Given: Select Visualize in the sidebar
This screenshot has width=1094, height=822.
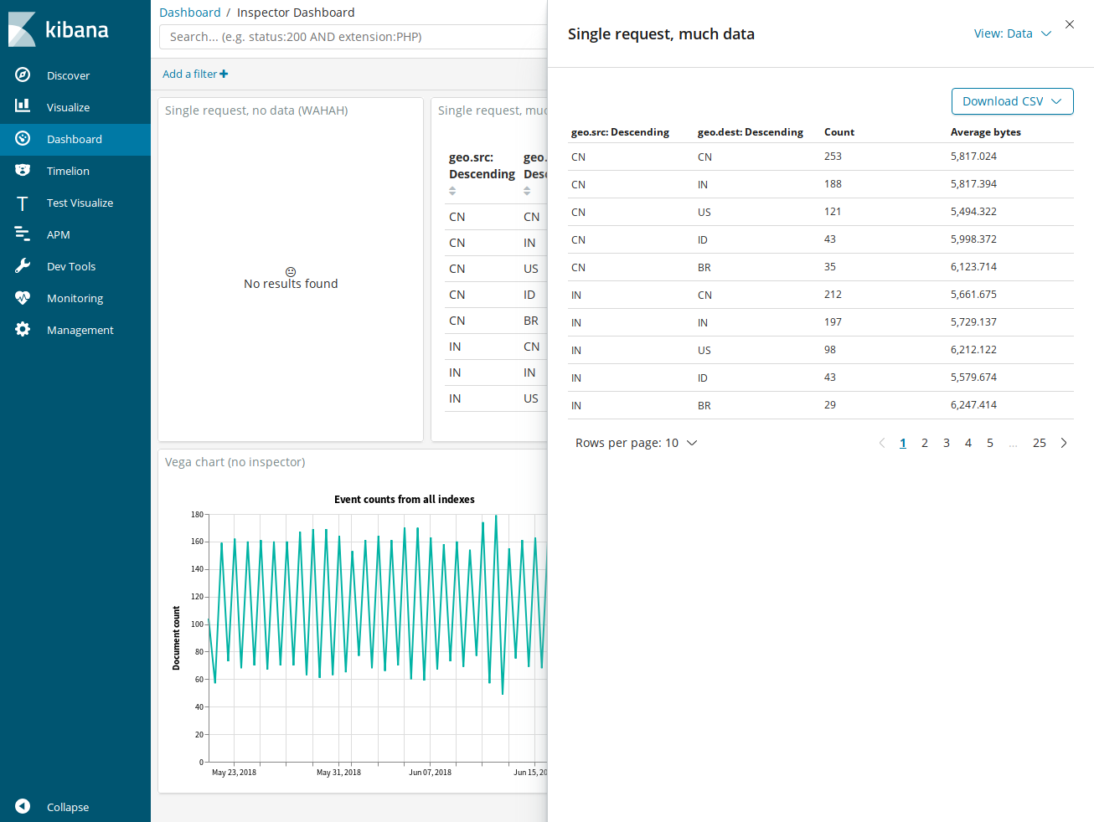Looking at the screenshot, I should [68, 107].
